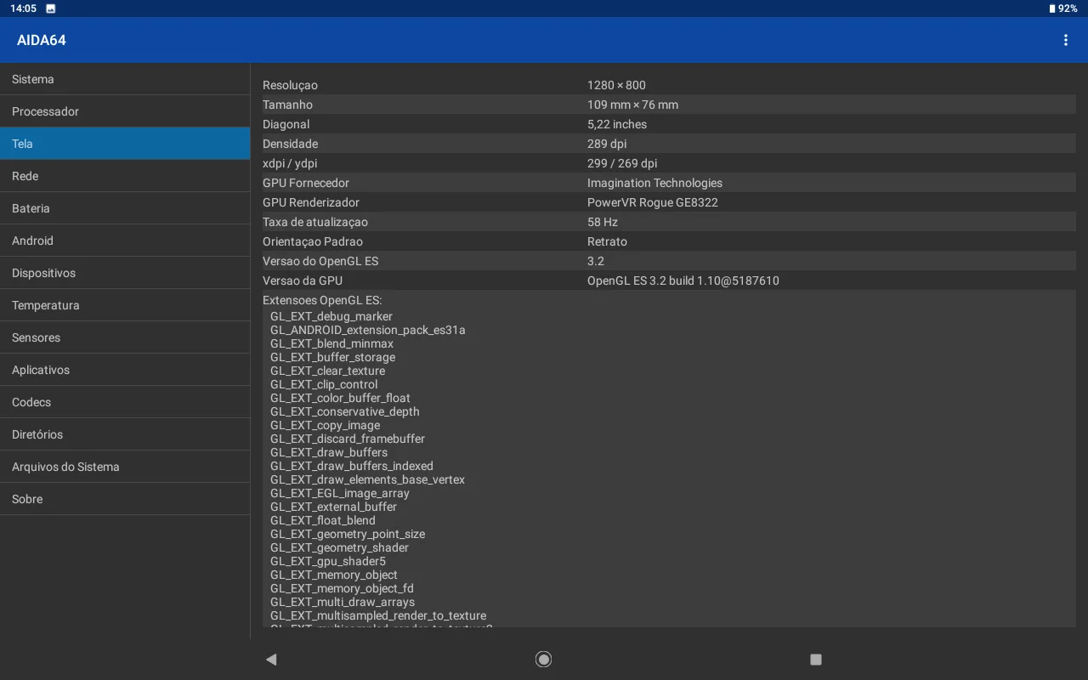Select GL_EXT_geometry_shader extension entry
The image size is (1088, 680).
coord(340,547)
